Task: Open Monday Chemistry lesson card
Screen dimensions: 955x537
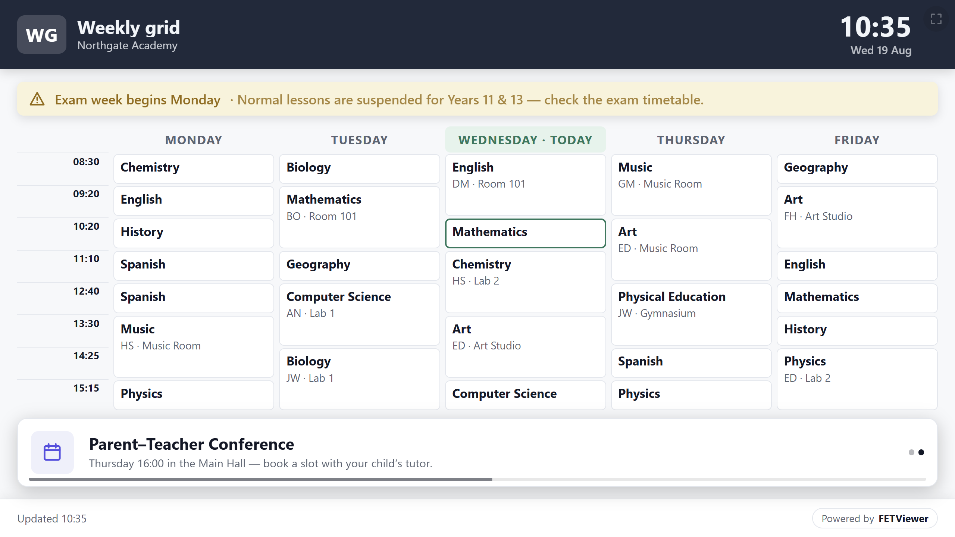Action: [194, 169]
